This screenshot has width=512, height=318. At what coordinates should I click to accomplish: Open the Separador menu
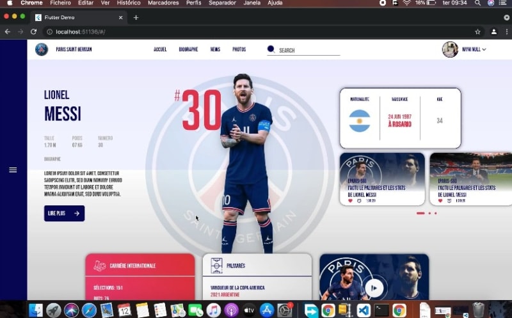coord(222,3)
